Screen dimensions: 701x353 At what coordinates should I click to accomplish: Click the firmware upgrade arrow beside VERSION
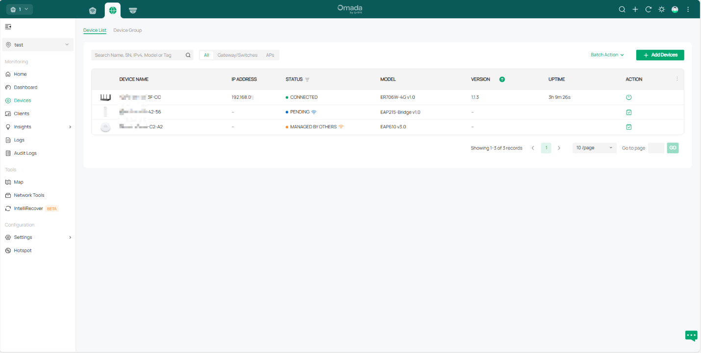pyautogui.click(x=502, y=79)
